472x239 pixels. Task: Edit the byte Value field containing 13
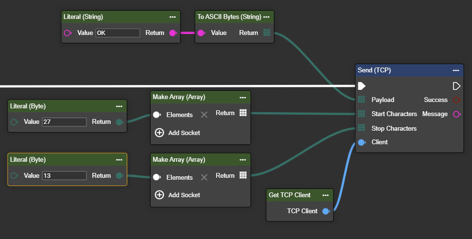[x=64, y=176]
